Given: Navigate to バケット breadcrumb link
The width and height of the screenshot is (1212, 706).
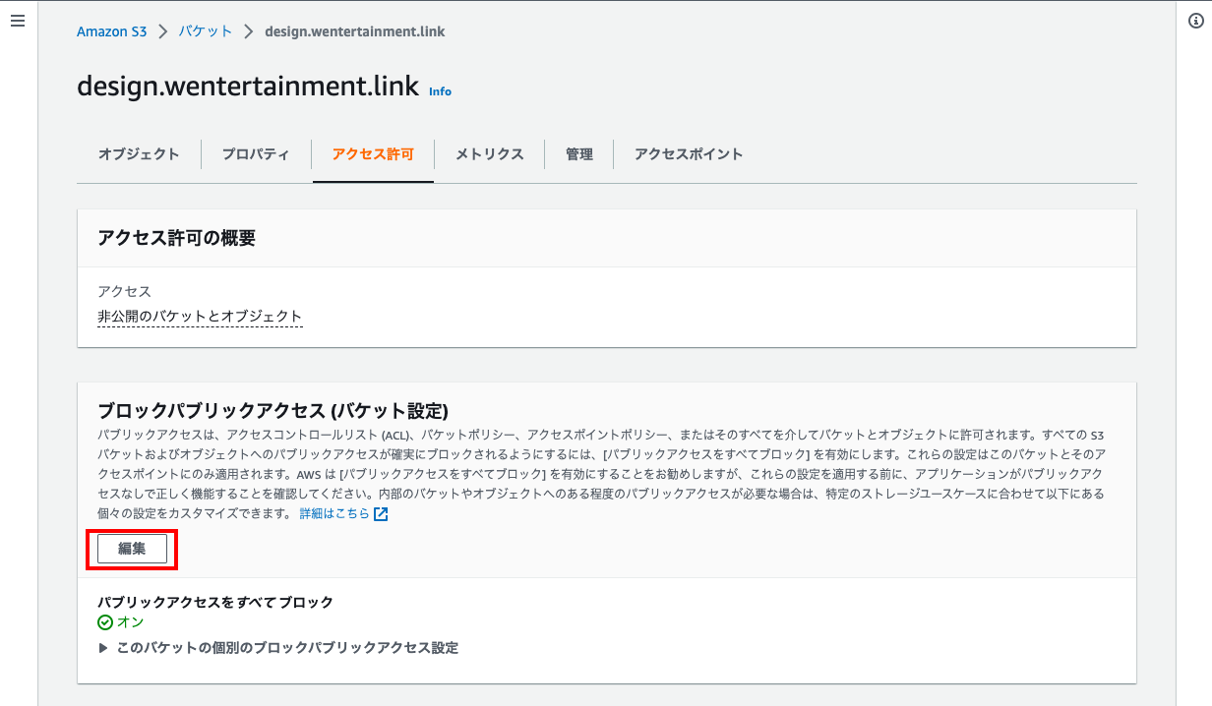Looking at the screenshot, I should (206, 31).
